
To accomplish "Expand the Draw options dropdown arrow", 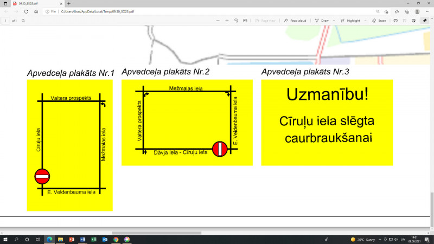I will coord(334,20).
